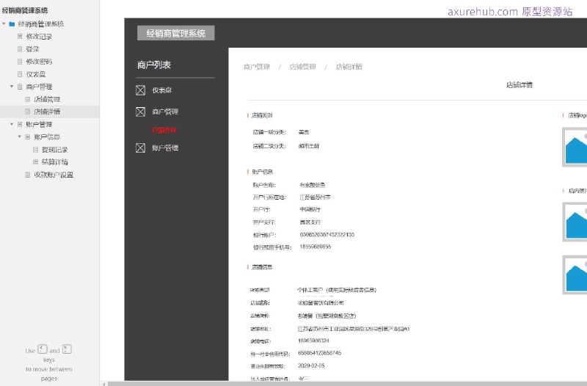Open the 仪表盘 page in left tree
587x386 pixels.
(x=36, y=74)
